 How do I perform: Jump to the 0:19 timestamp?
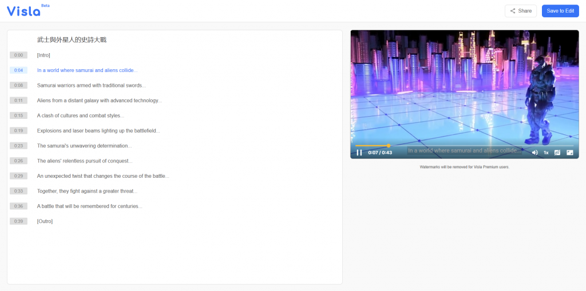(19, 131)
